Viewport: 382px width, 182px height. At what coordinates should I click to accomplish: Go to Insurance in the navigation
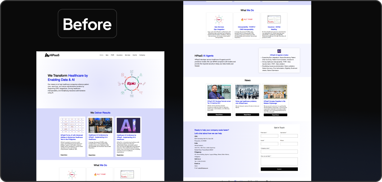coord(119,55)
